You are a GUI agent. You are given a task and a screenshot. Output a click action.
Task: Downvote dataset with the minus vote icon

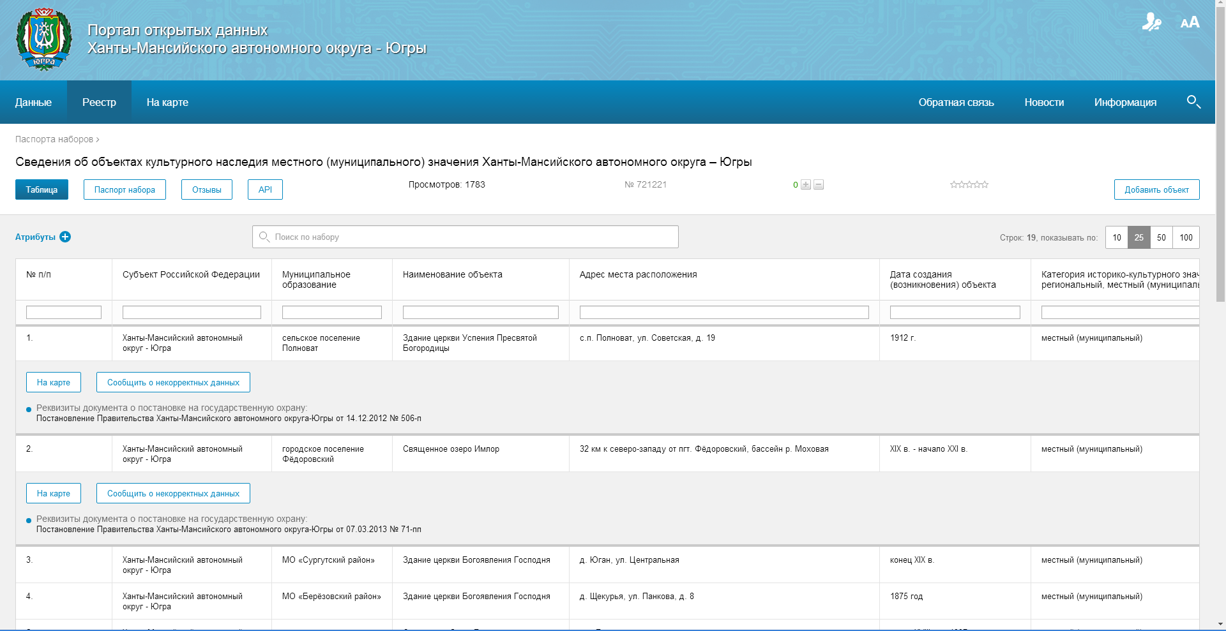coord(819,185)
